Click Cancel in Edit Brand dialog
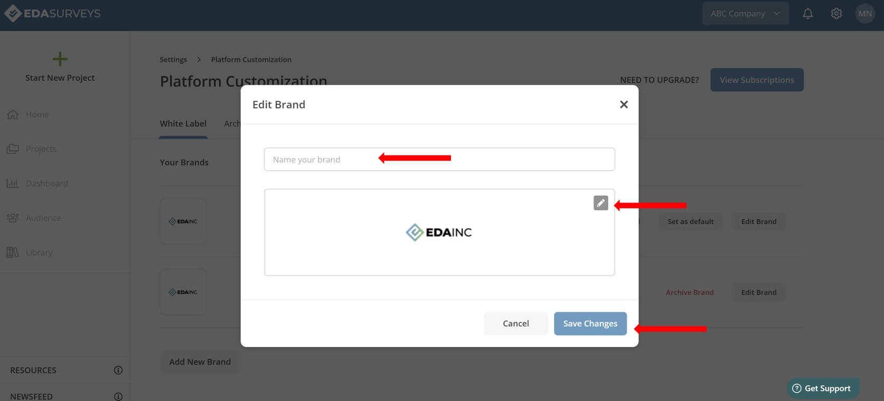 pos(515,323)
